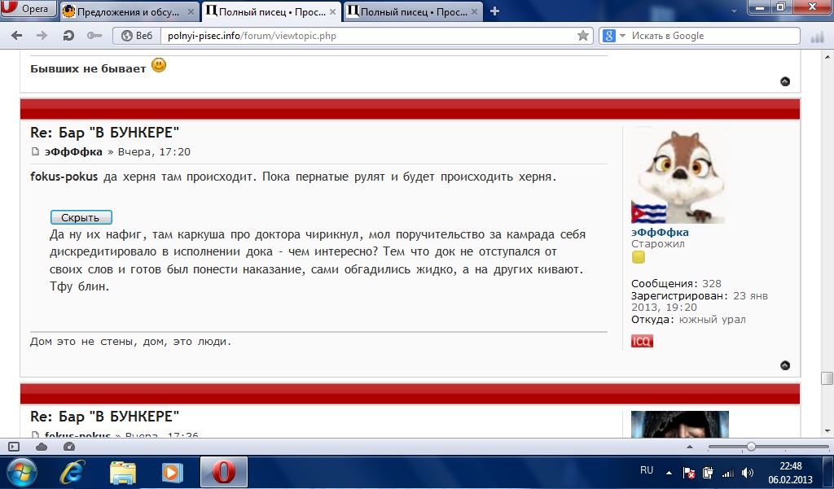Open download progress icon beside search field
The height and width of the screenshot is (489, 834).
coord(816,37)
